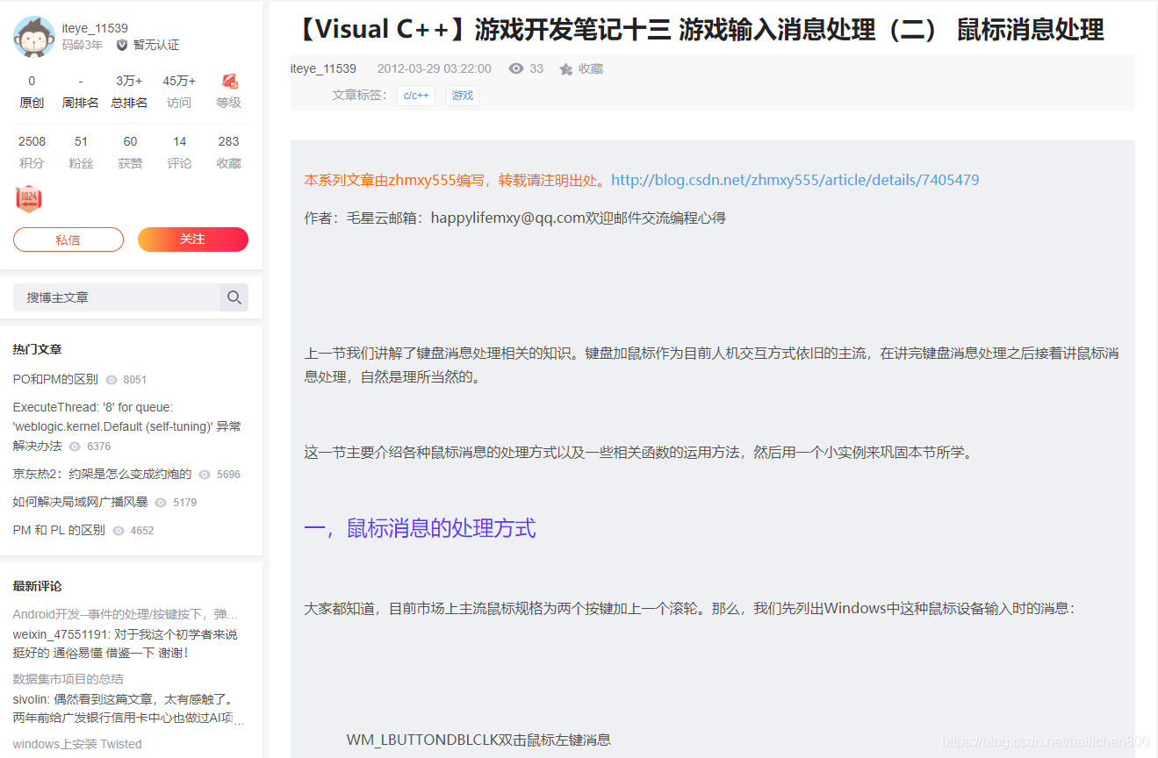Viewport: 1158px width, 758px height.
Task: Click the eye view-count icon near 33
Action: [516, 68]
